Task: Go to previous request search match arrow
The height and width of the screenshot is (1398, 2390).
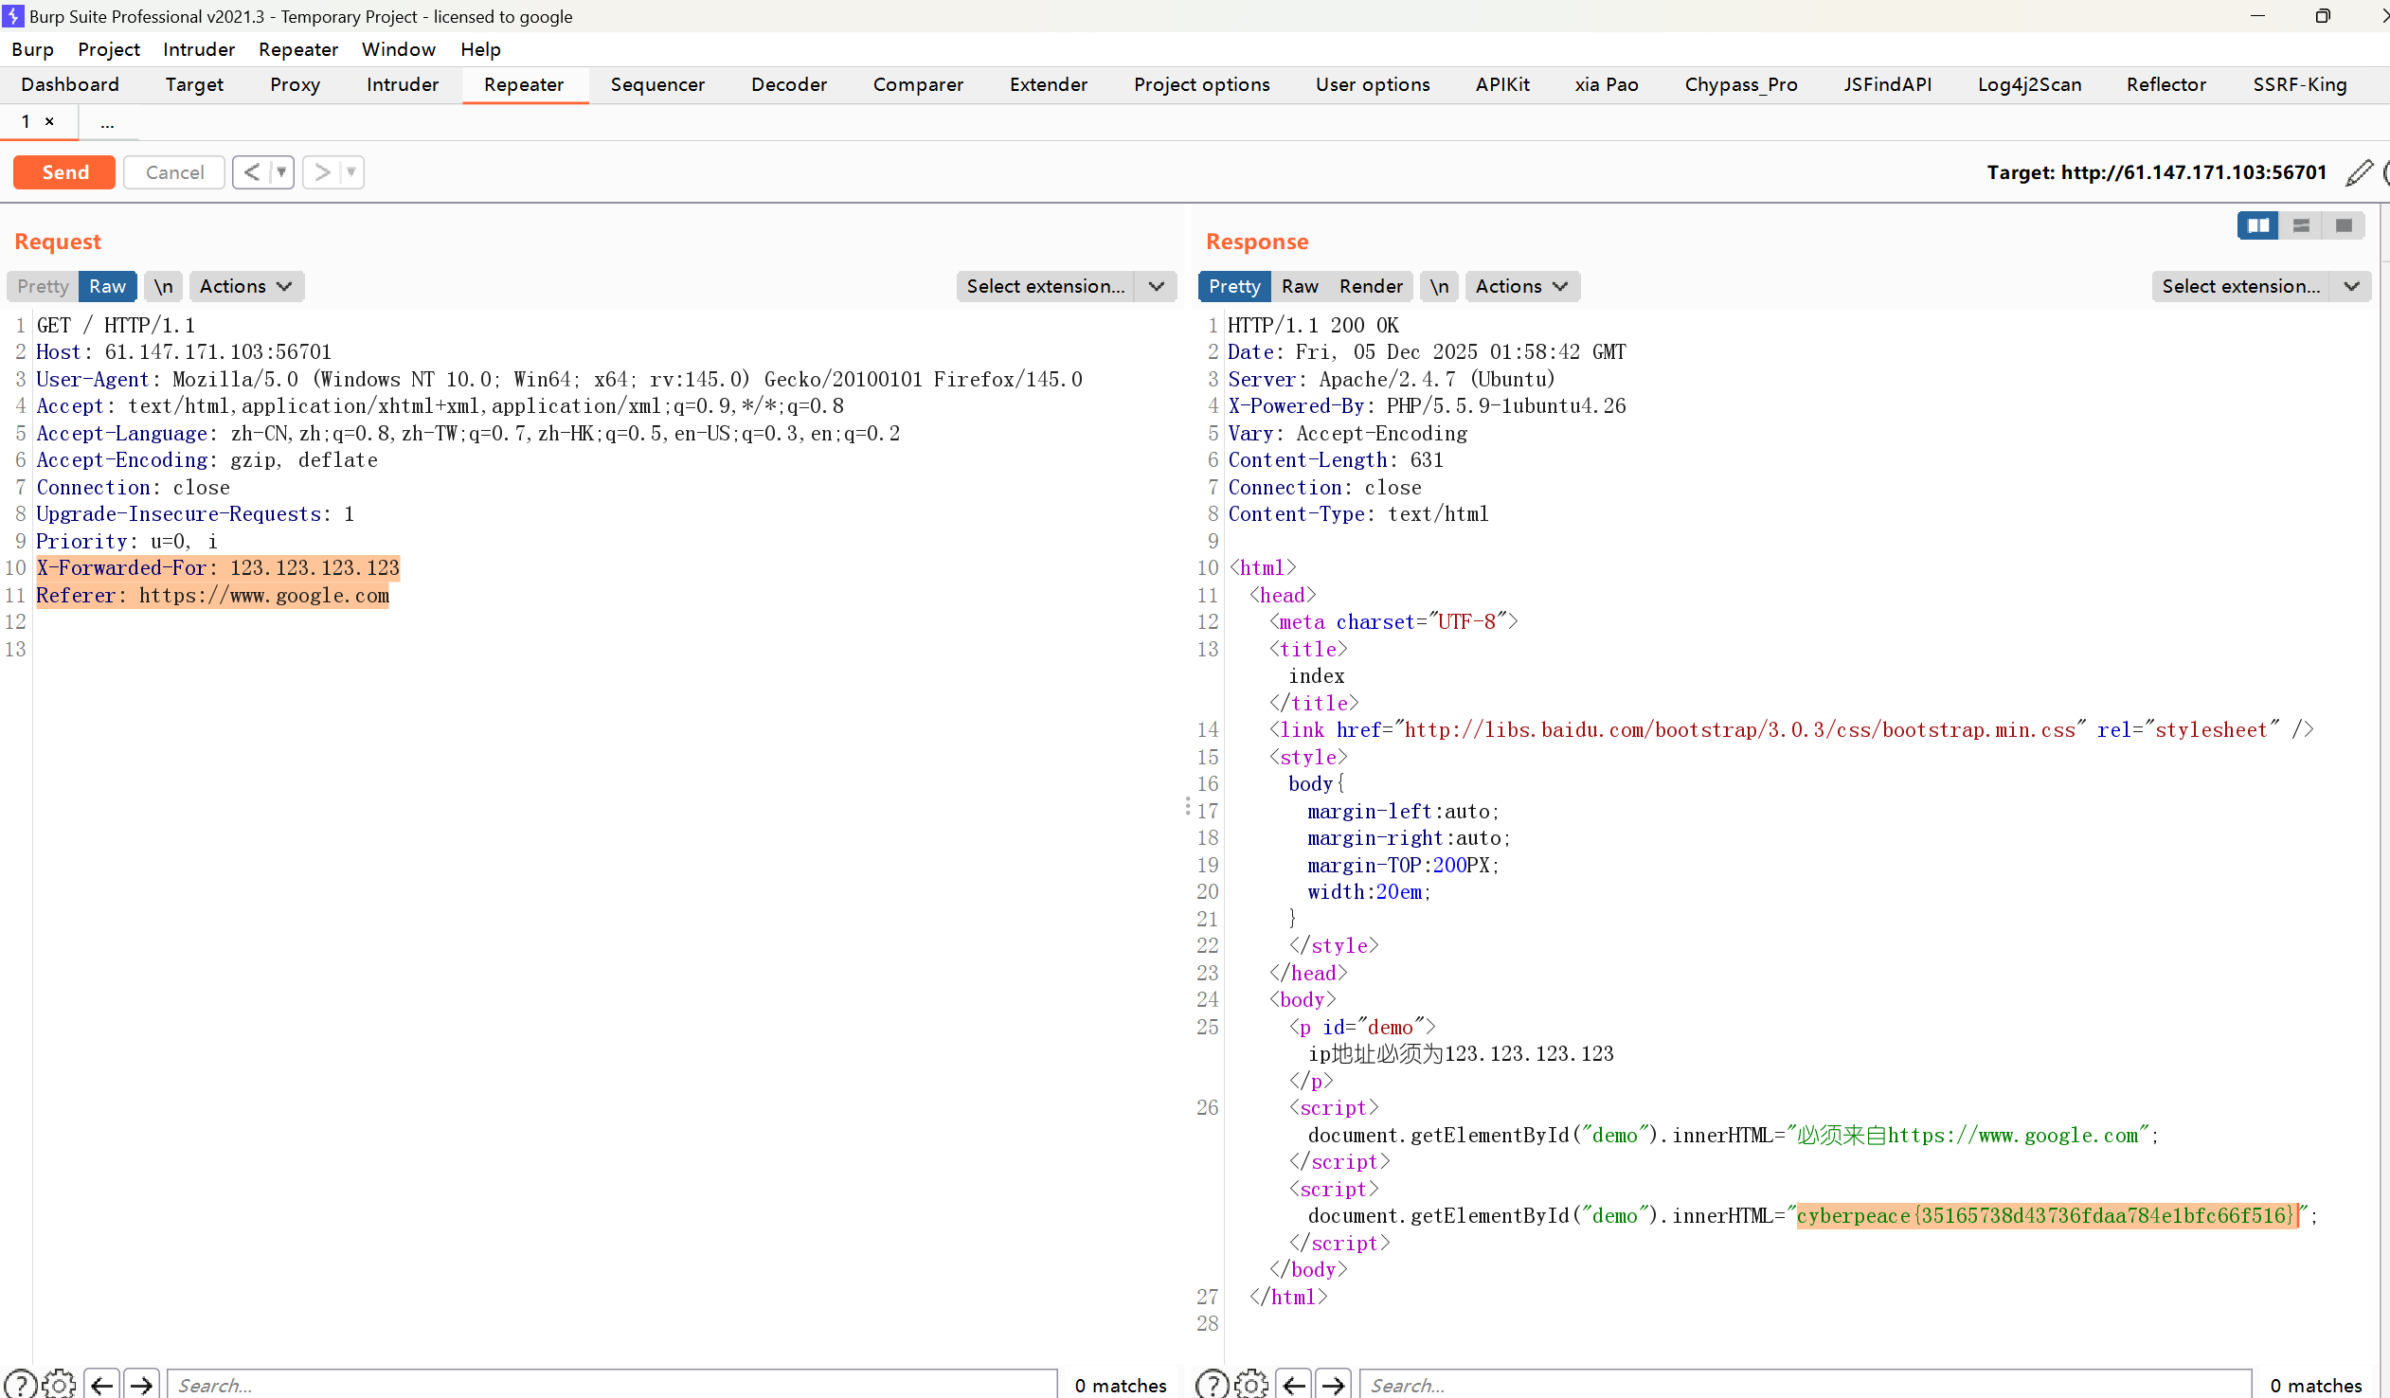Action: [101, 1384]
